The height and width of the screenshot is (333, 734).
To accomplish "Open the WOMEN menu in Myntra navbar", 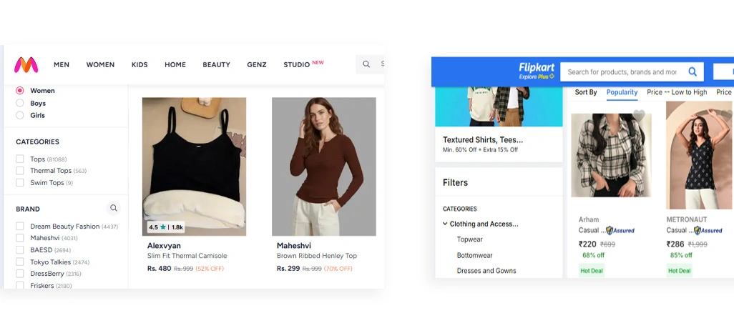I will pyautogui.click(x=100, y=64).
